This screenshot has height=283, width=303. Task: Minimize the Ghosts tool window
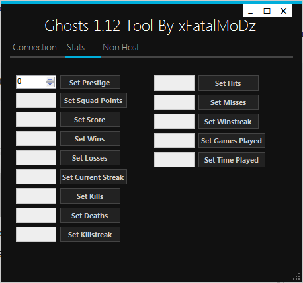[x=251, y=11]
